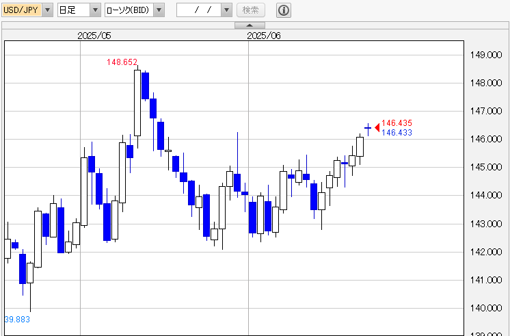Click the low price label ending 39.883
510x336 pixels.
(17, 320)
